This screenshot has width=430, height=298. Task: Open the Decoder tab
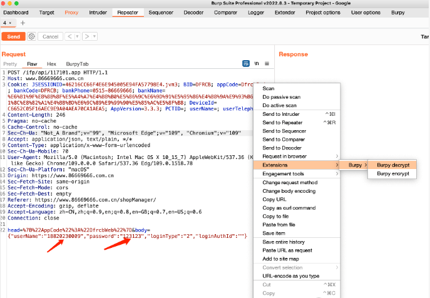coord(193,13)
